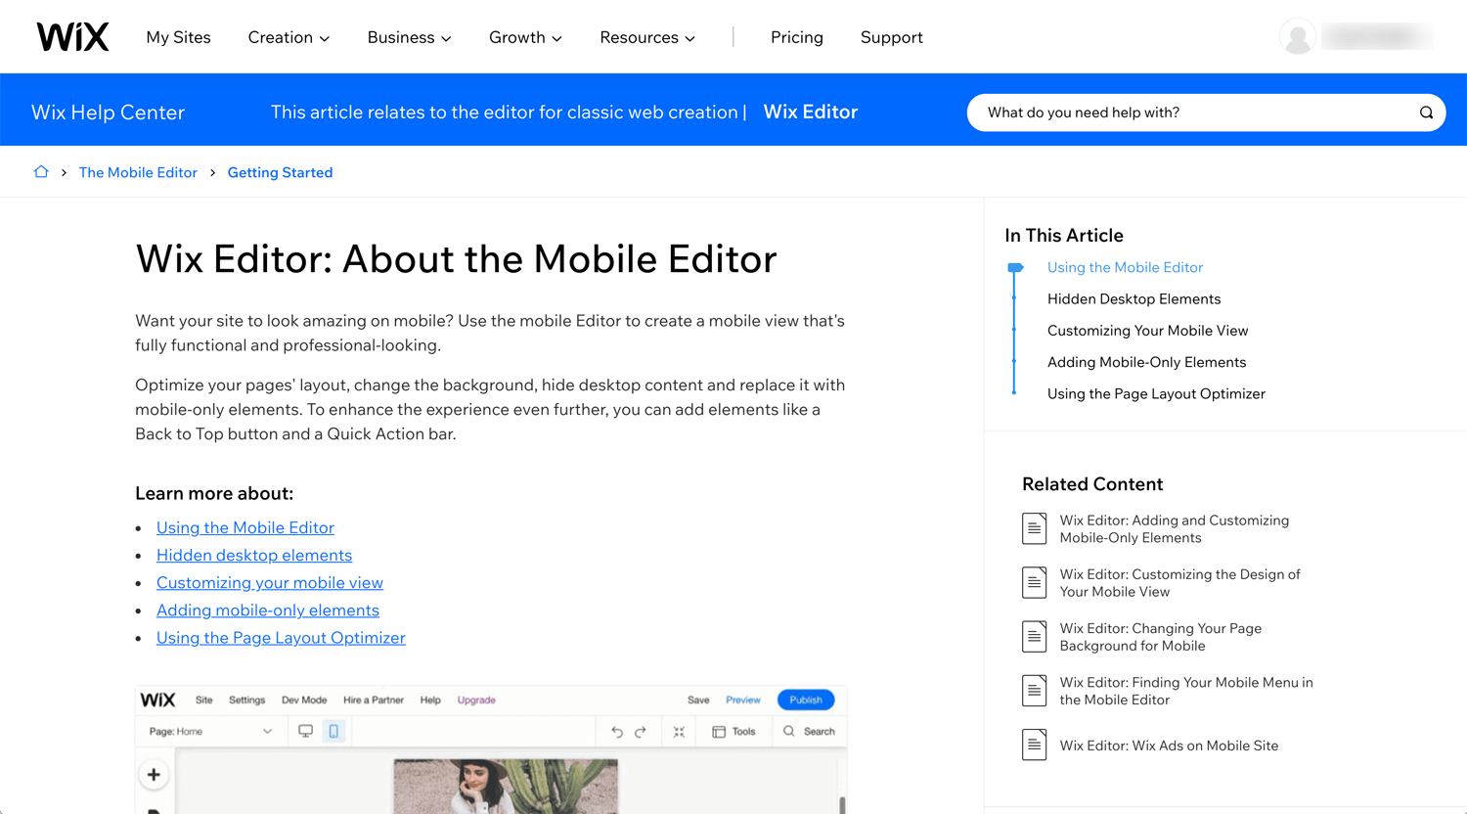Open document icon for Customizing the Design article
This screenshot has height=814, width=1467.
pos(1034,582)
